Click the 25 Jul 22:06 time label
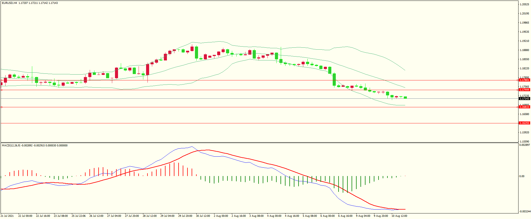The height and width of the screenshot is (219, 531). (79, 216)
